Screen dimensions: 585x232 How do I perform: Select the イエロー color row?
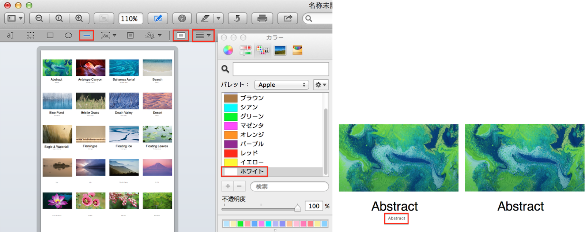click(272, 162)
